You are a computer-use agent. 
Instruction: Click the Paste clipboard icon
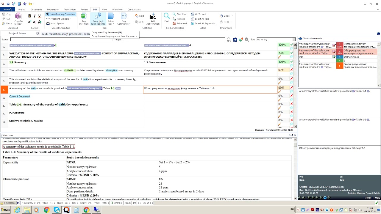[x=4, y=23]
